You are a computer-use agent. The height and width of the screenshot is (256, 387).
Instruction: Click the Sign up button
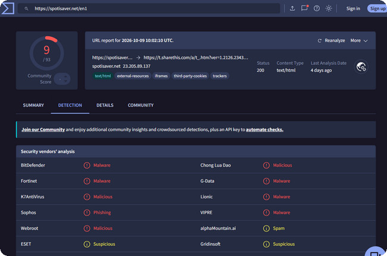[377, 8]
